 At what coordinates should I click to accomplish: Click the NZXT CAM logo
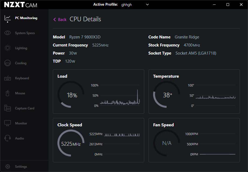point(21,5)
